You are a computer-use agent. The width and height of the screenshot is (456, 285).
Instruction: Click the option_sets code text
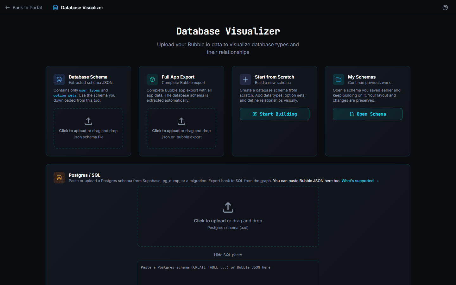pyautogui.click(x=65, y=95)
